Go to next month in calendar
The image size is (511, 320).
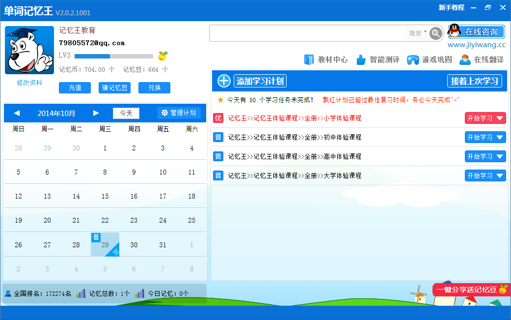pyautogui.click(x=96, y=114)
